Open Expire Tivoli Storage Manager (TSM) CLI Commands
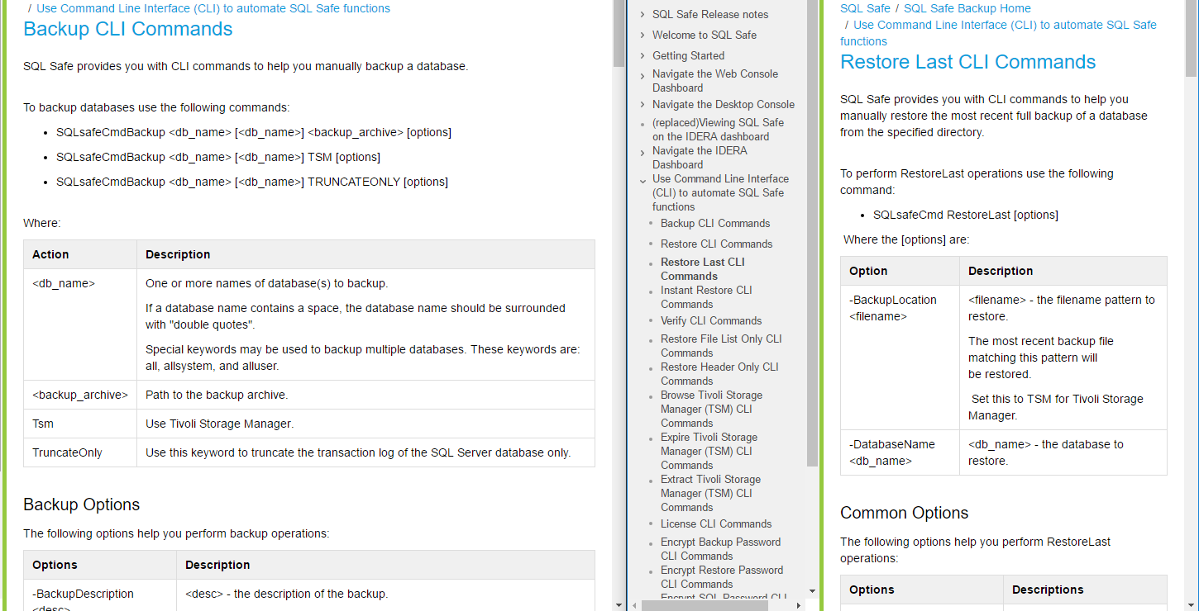Screen dimensions: 1199x611 pyautogui.click(x=709, y=451)
